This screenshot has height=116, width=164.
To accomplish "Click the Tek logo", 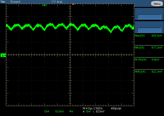I will coord(3,2).
